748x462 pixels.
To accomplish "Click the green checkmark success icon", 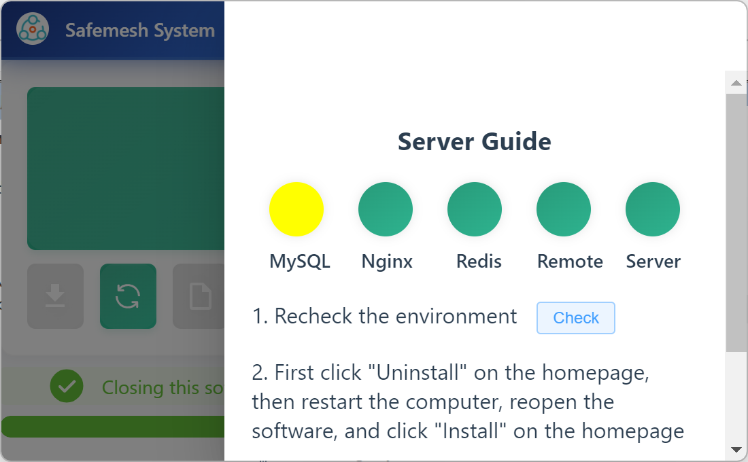I will pos(67,387).
